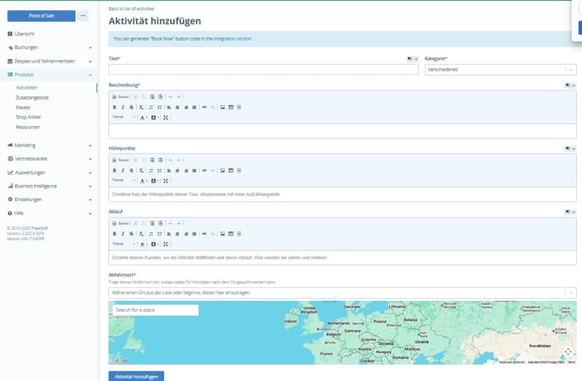This screenshot has height=381, width=582.
Task: Open language flag selector for Ablauf
Action: click(570, 212)
